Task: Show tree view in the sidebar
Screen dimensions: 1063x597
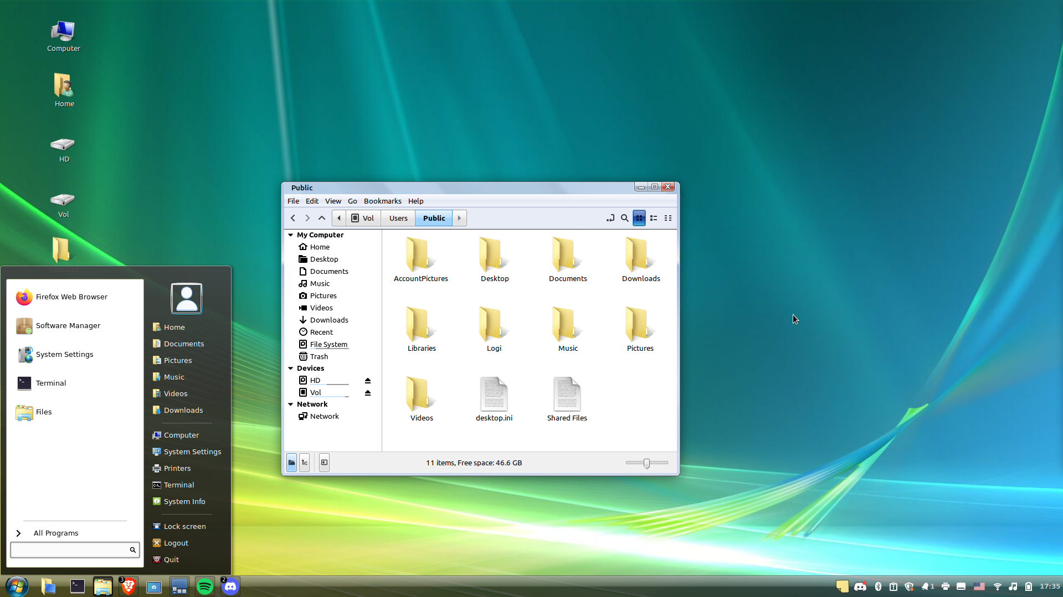Action: tap(305, 463)
